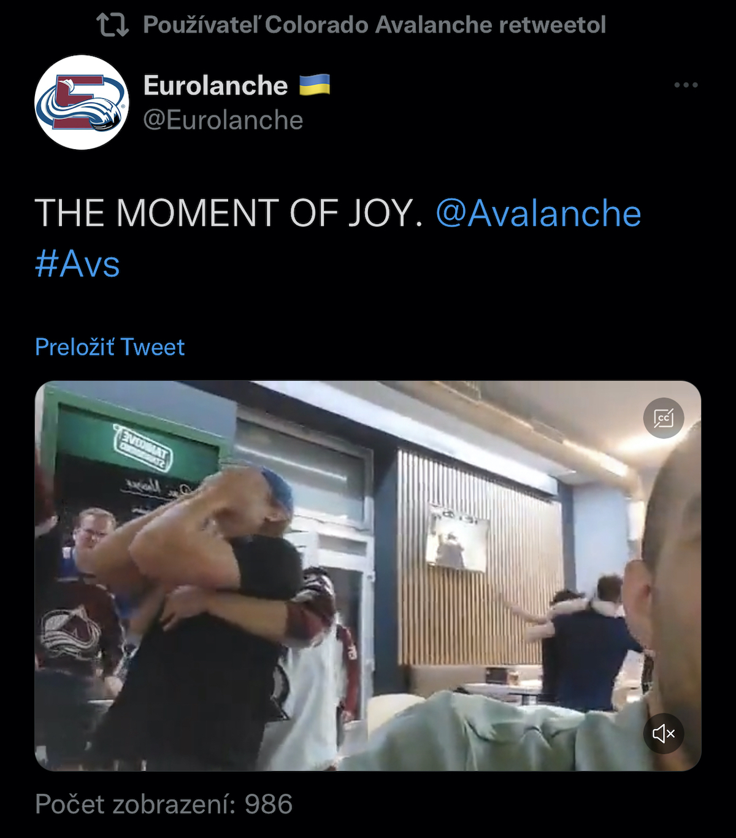Image resolution: width=736 pixels, height=838 pixels.
Task: Play the embedded celebration video
Action: [x=368, y=576]
